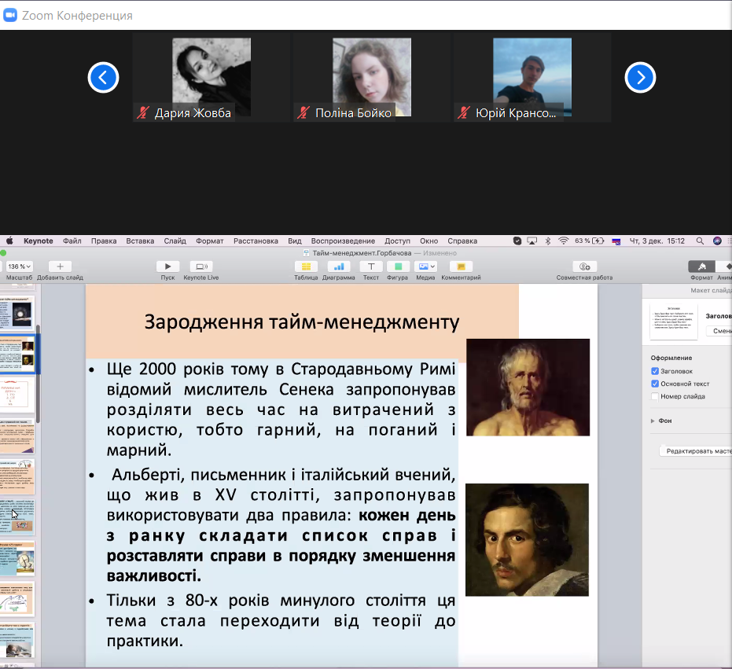Click the Wi-Fi icon in menu bar

pyautogui.click(x=564, y=241)
